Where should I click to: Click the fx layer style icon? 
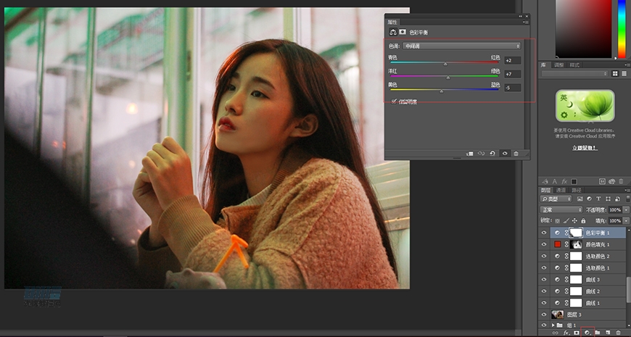click(x=566, y=333)
